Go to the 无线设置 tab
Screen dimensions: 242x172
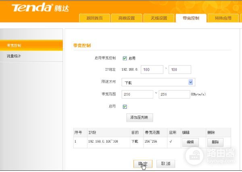159,18
